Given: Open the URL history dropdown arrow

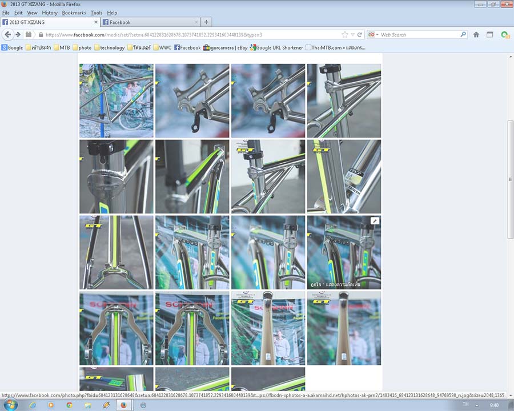Looking at the screenshot, I should (353, 34).
